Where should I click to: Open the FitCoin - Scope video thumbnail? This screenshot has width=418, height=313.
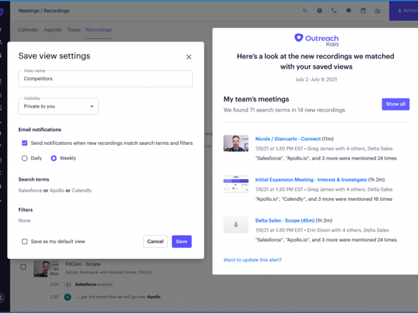pos(46,269)
